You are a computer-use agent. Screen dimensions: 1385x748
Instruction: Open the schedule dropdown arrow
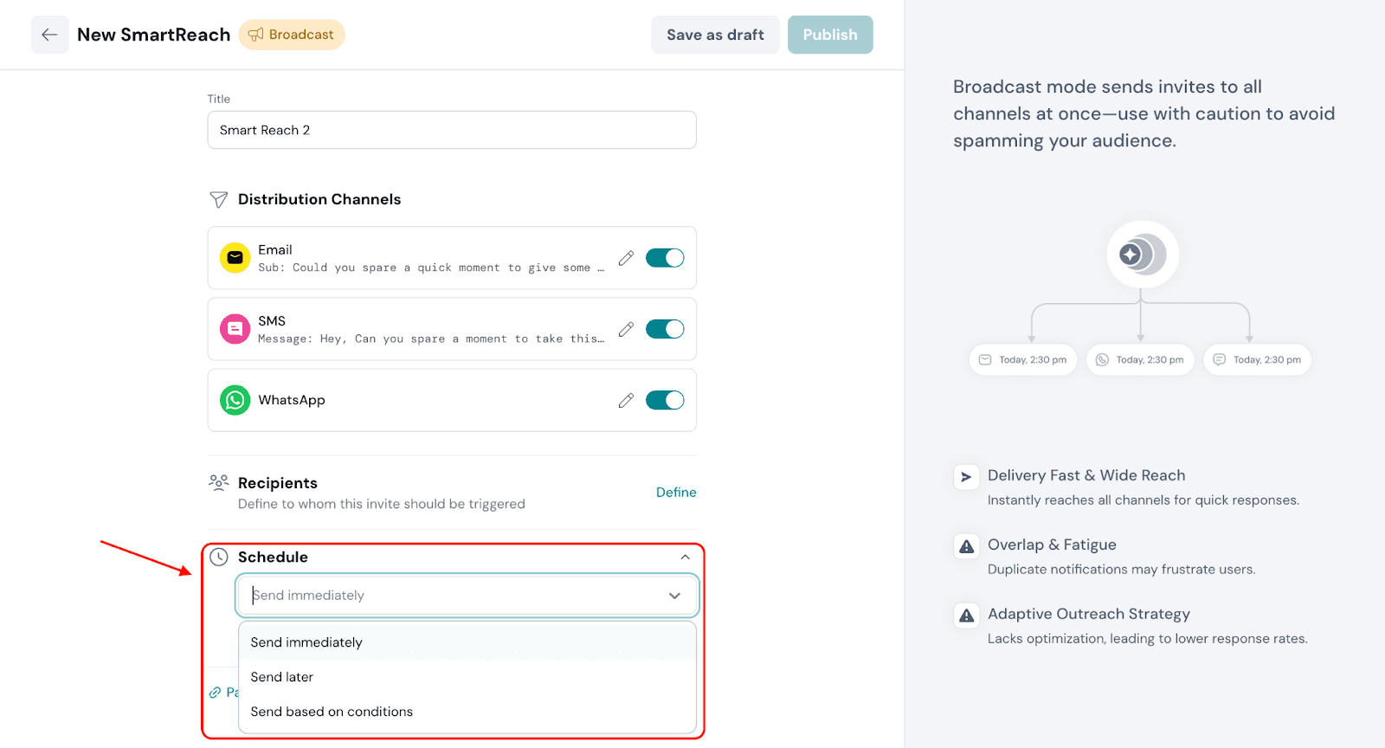[674, 596]
